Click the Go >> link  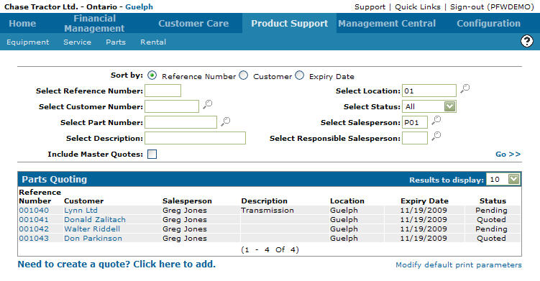(x=508, y=155)
